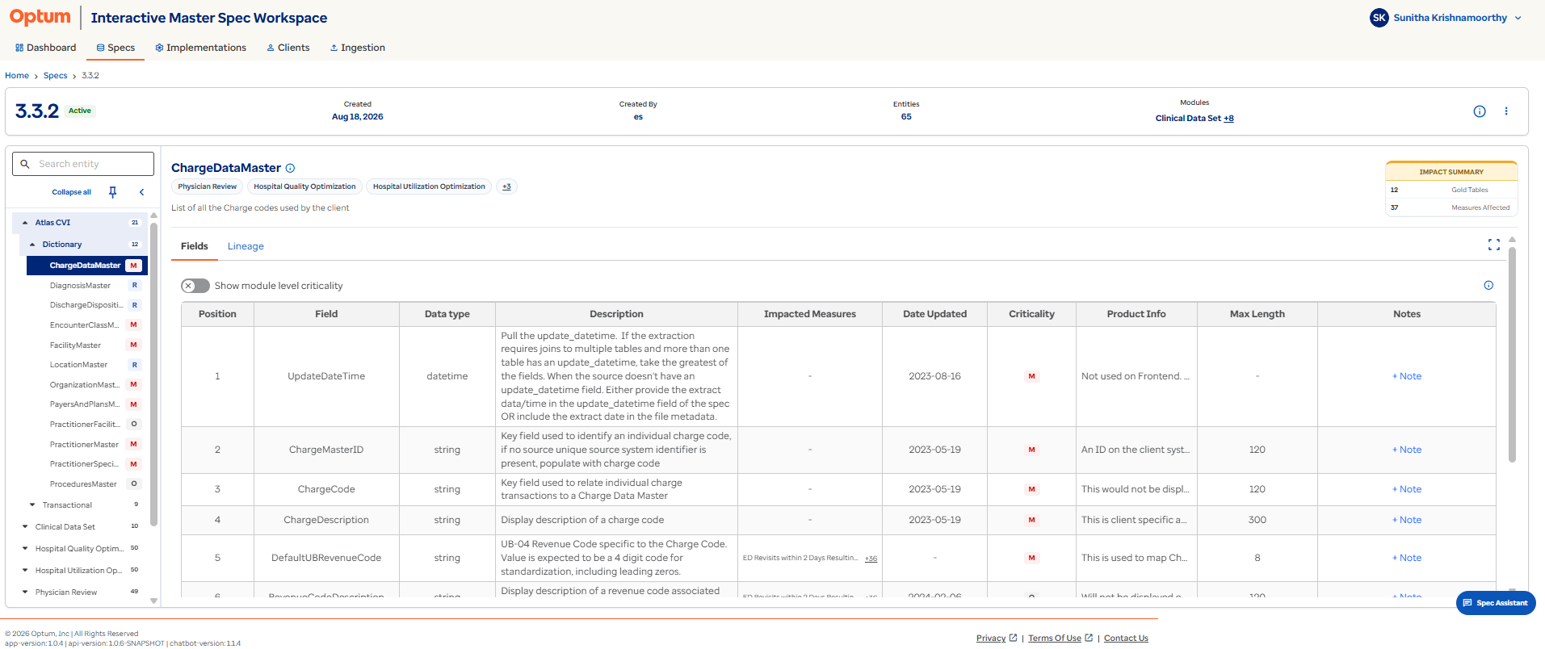1545x649 pixels.
Task: Click the M criticality badge for ChargeCode
Action: tap(1031, 490)
